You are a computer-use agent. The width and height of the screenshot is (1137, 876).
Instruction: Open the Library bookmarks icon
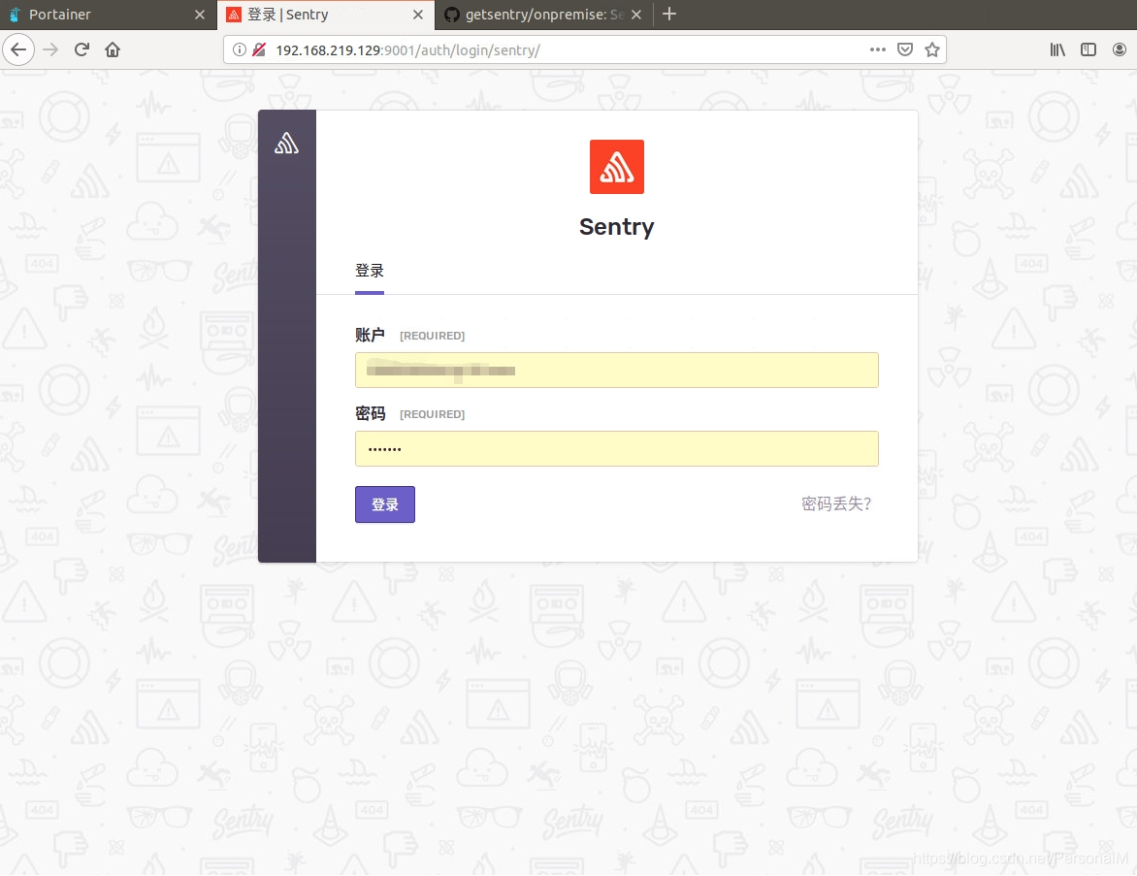[x=1057, y=50]
